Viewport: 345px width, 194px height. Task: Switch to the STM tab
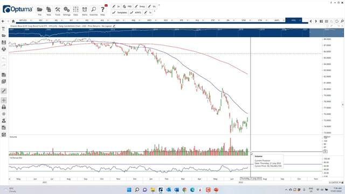click(260, 20)
